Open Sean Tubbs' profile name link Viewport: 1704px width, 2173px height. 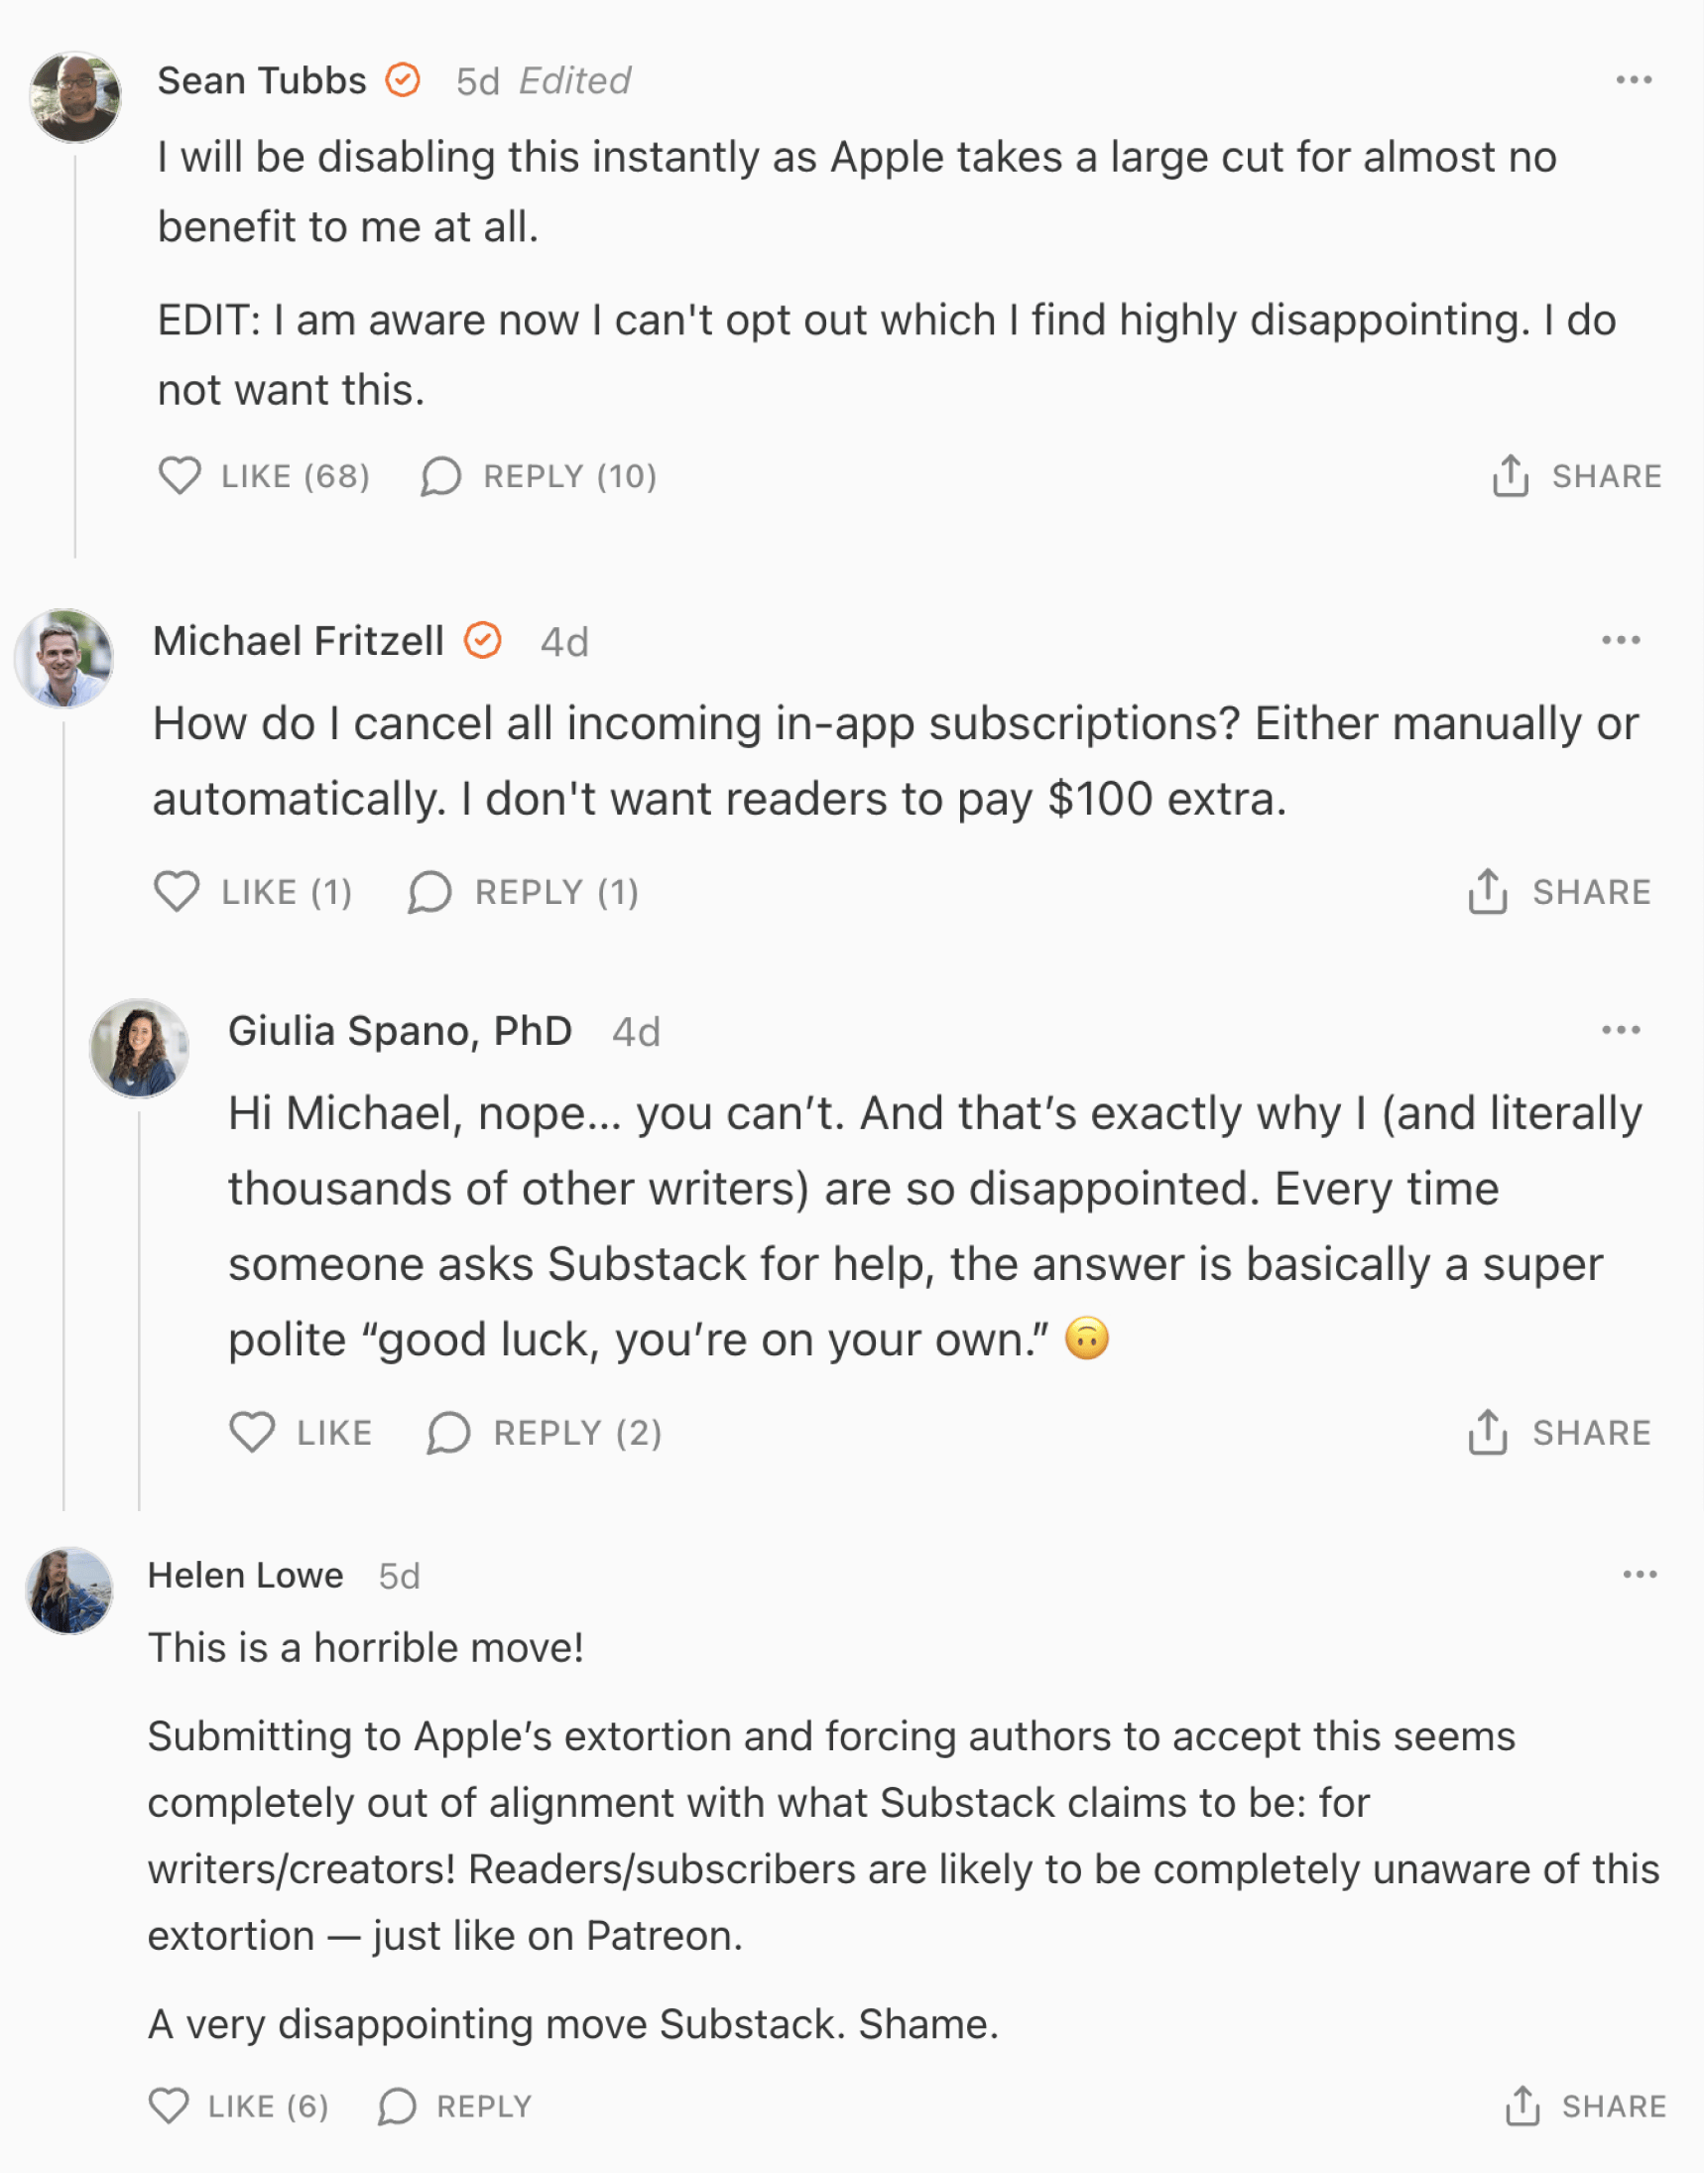(x=262, y=80)
